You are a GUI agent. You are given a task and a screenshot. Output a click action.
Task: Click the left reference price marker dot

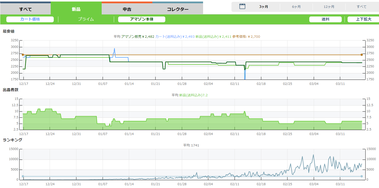[x=23, y=55]
